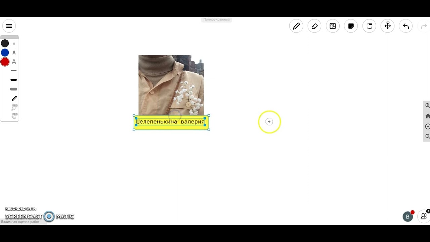Viewport: 430px width, 242px height.
Task: Choose the sticky note tool
Action: [351, 26]
